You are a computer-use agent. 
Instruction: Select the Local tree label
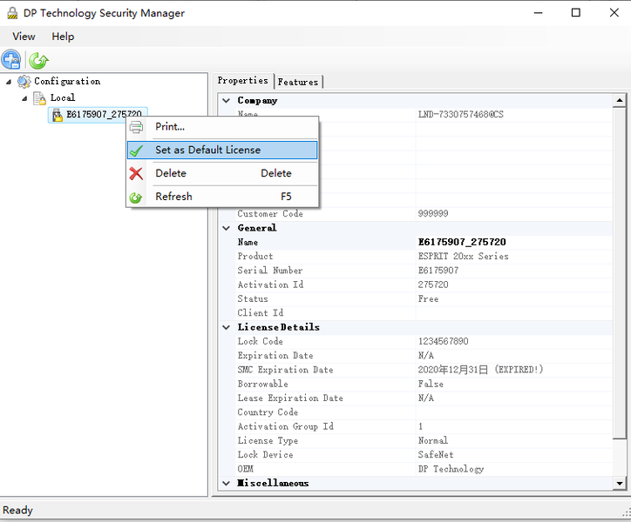point(63,98)
